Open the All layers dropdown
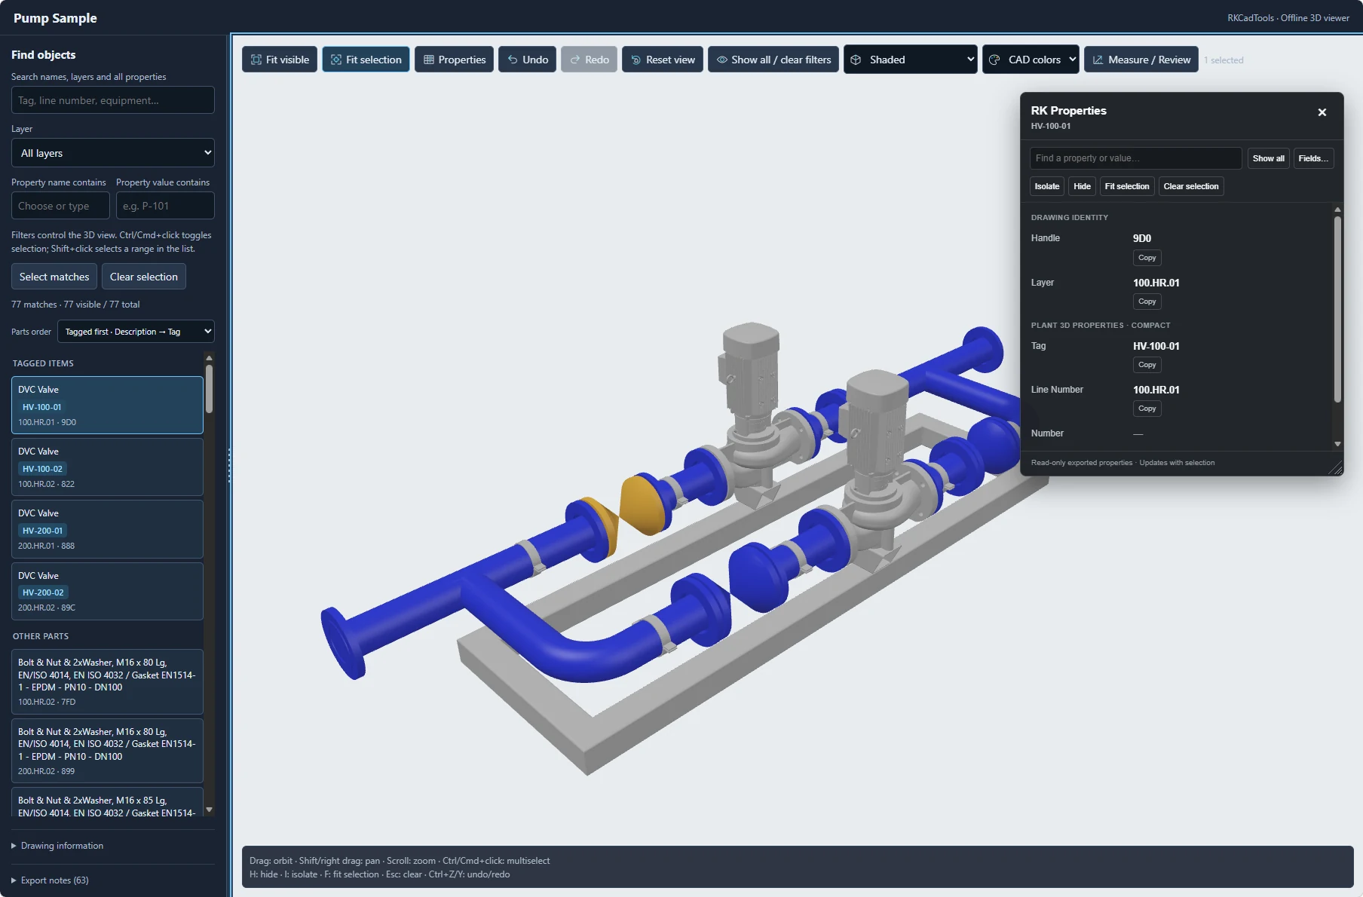Image resolution: width=1363 pixels, height=897 pixels. (113, 153)
